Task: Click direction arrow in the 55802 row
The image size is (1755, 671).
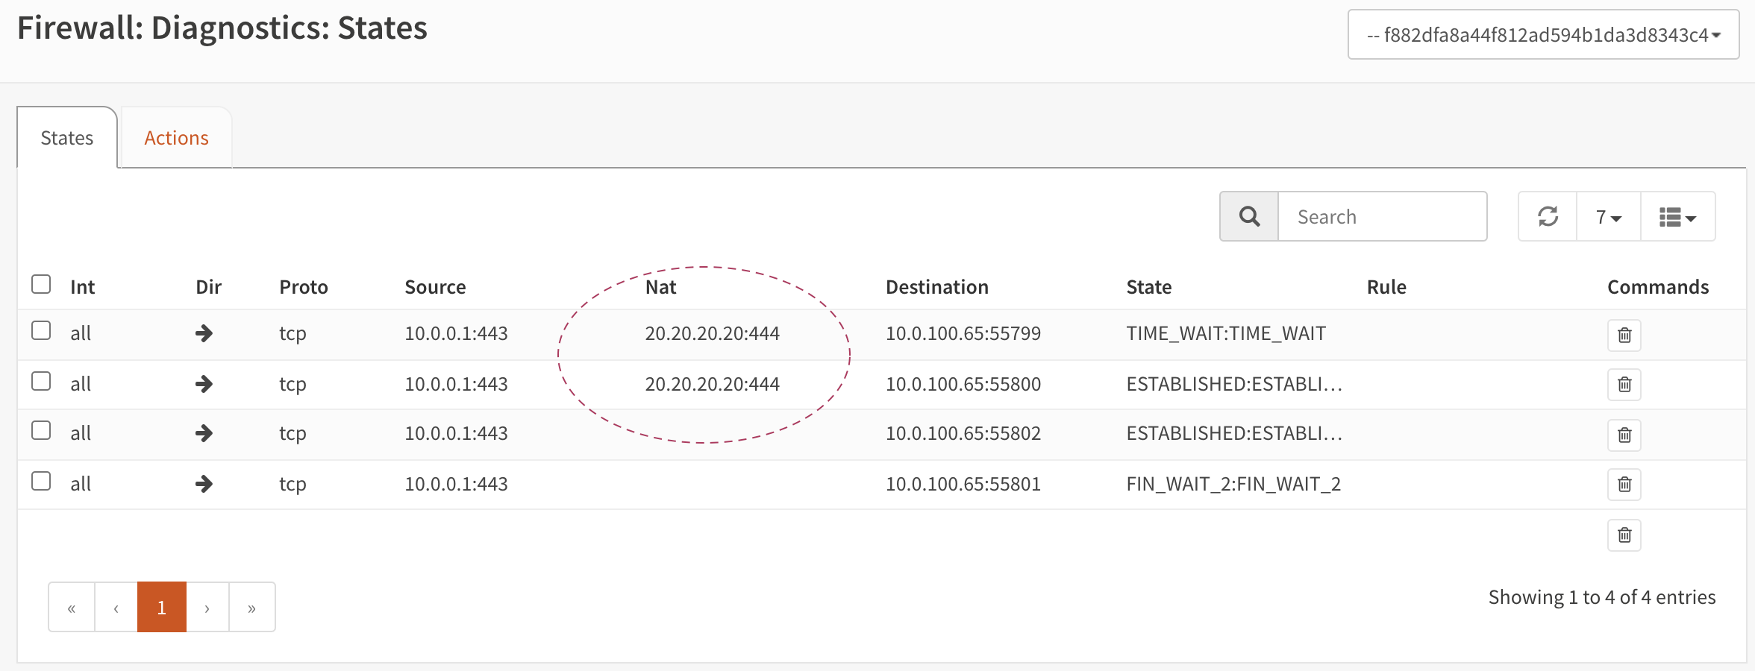Action: [204, 433]
